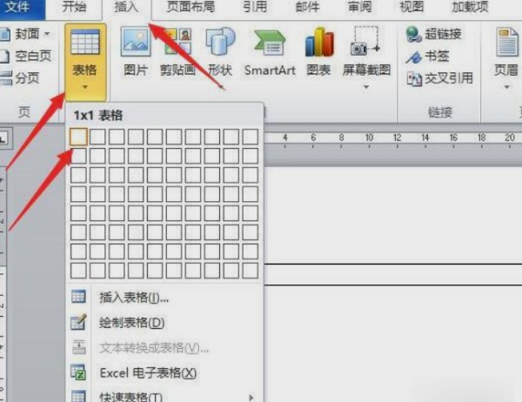
Task: Click the ruler at mark 10
Action: [x=369, y=137]
